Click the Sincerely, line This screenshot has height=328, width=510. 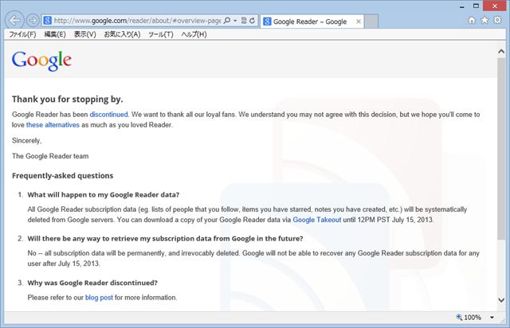click(x=26, y=140)
